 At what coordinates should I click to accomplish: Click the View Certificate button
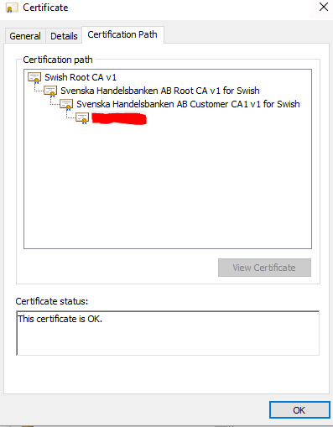(x=264, y=268)
